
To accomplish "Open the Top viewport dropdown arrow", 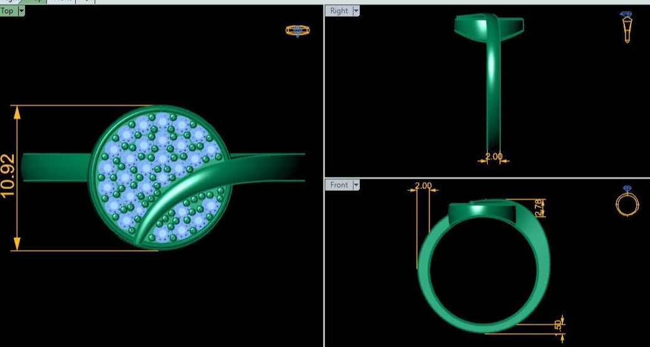I will tap(21, 11).
